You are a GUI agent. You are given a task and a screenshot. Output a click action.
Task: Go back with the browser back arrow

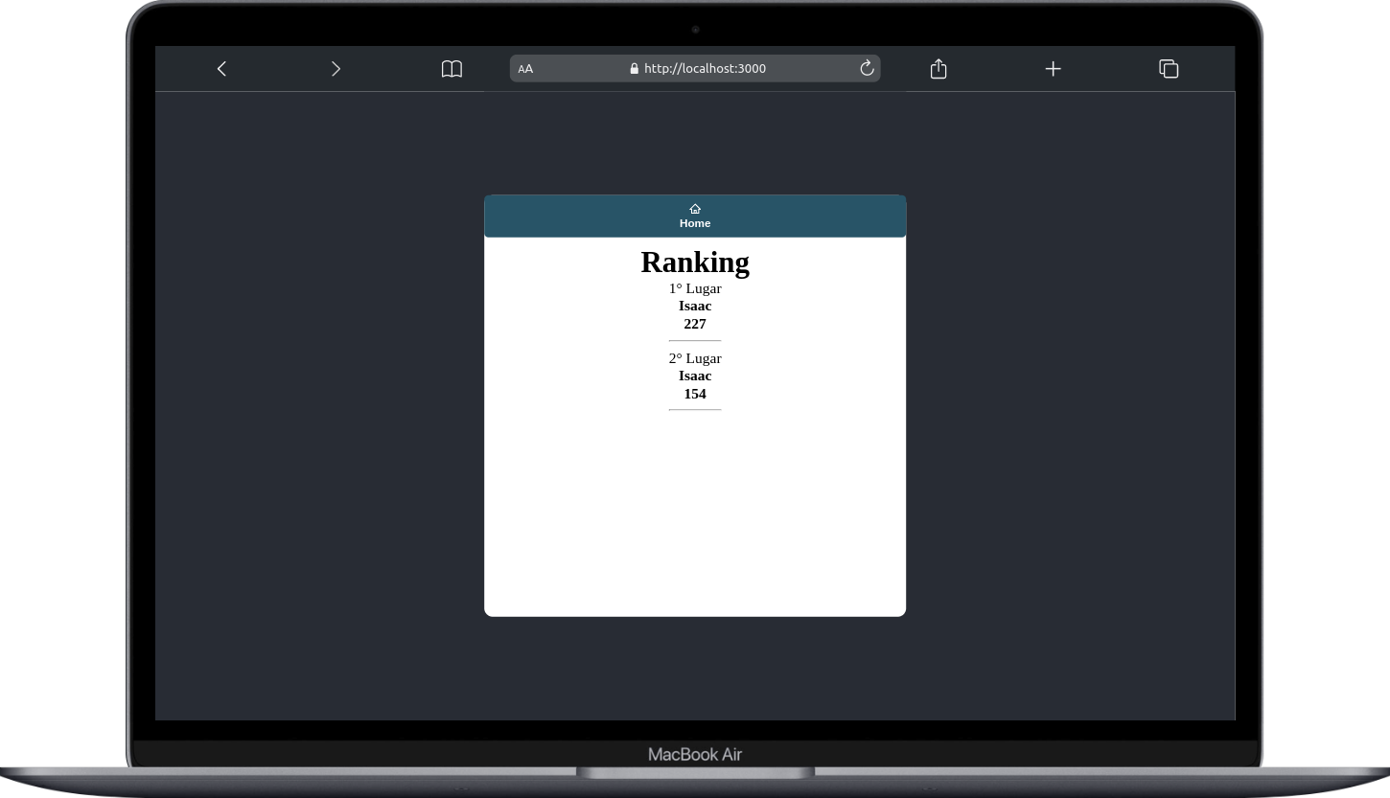[221, 69]
